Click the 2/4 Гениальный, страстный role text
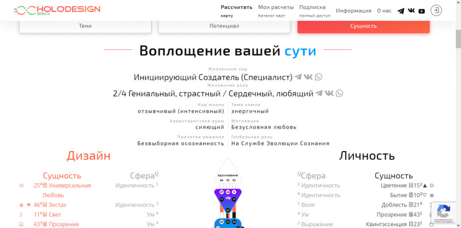This screenshot has height=228, width=461. pos(213,94)
